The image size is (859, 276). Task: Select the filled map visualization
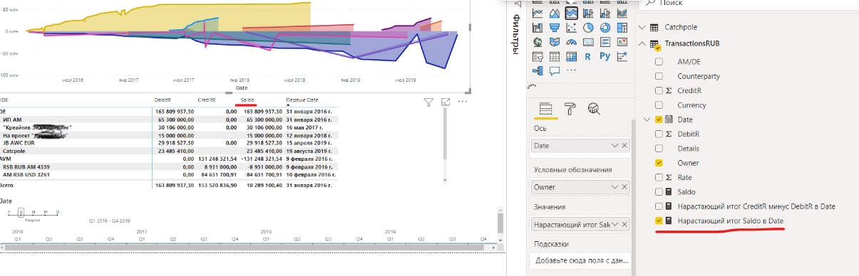coord(555,42)
